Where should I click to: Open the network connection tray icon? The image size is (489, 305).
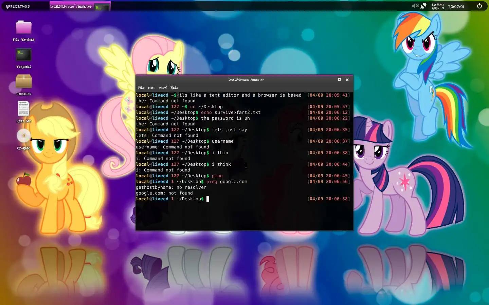[x=423, y=6]
